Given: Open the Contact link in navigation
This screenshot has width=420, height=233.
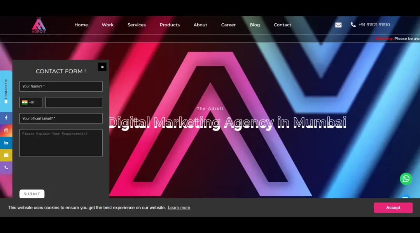Looking at the screenshot, I should coord(282,25).
